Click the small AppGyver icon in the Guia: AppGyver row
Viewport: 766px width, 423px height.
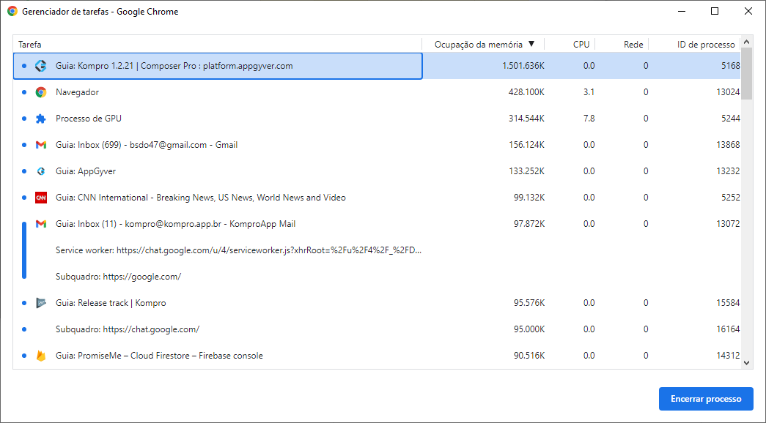(41, 171)
